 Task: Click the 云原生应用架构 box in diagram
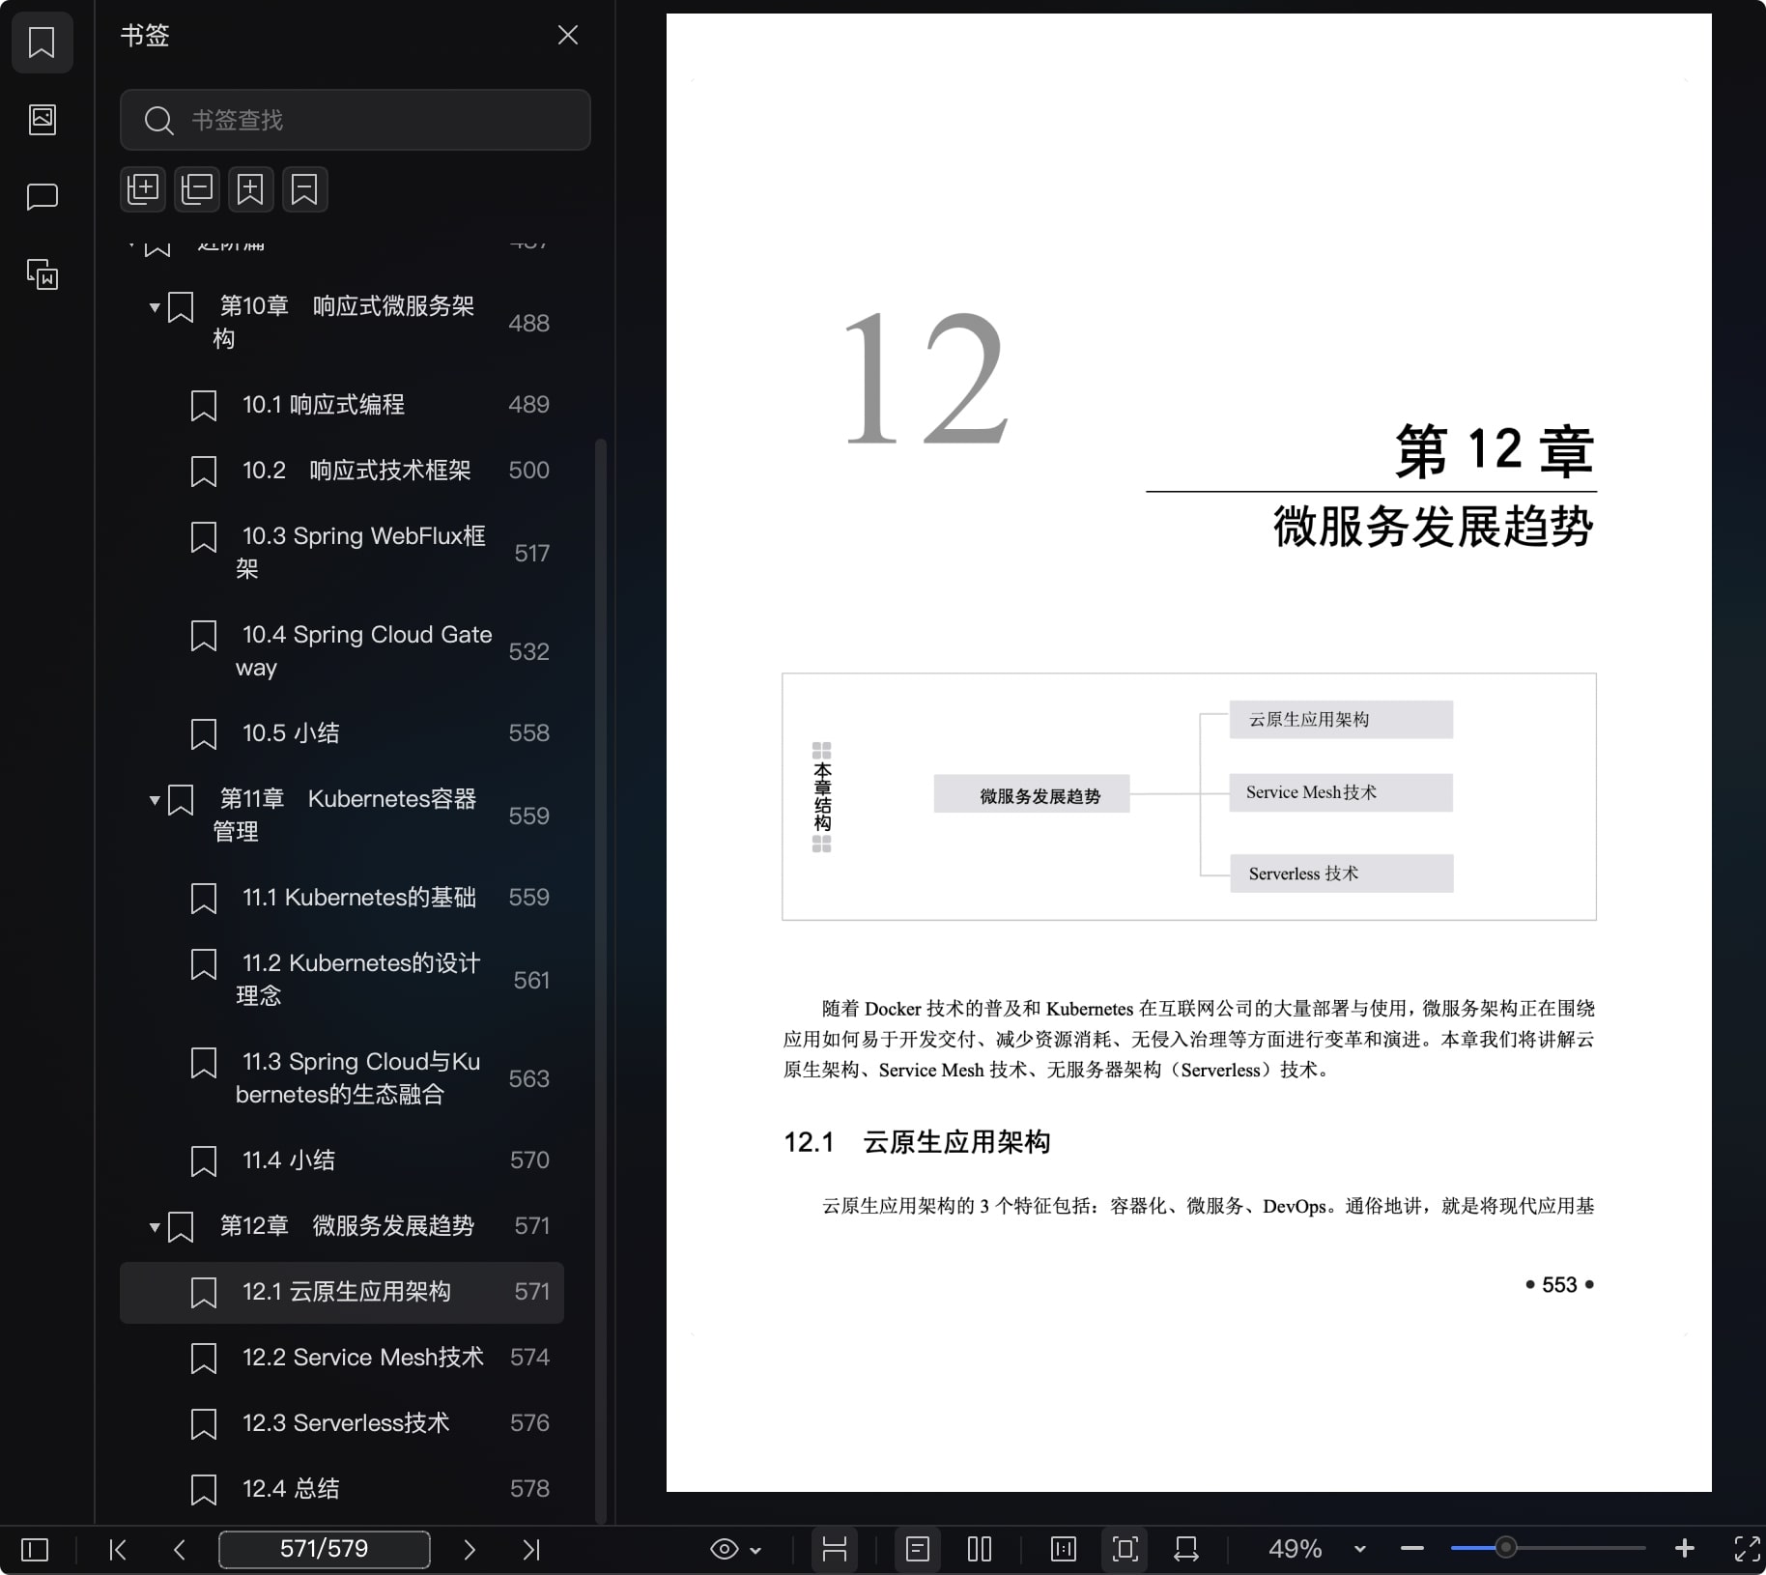click(1341, 720)
